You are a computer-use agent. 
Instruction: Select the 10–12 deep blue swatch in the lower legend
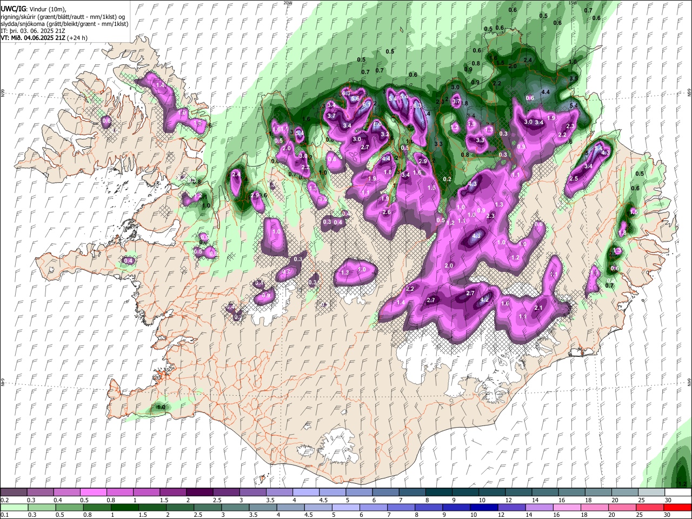click(x=484, y=508)
